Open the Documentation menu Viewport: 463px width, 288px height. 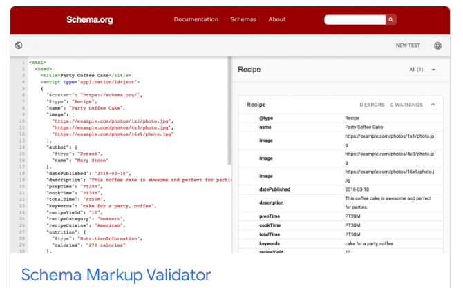pos(196,19)
